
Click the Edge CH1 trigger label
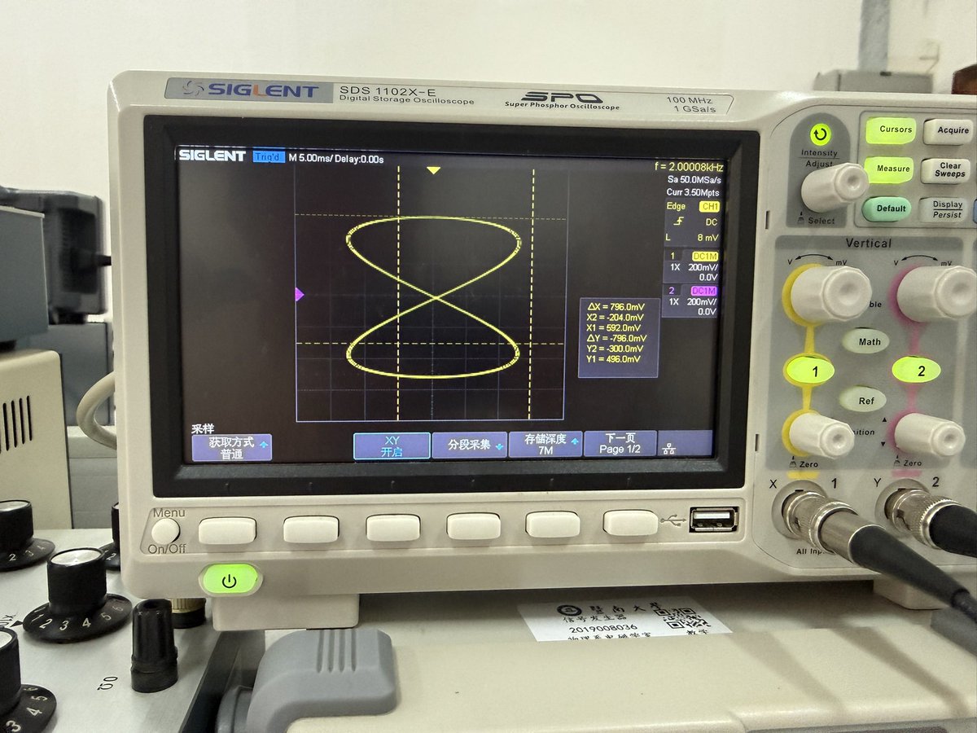[x=692, y=207]
